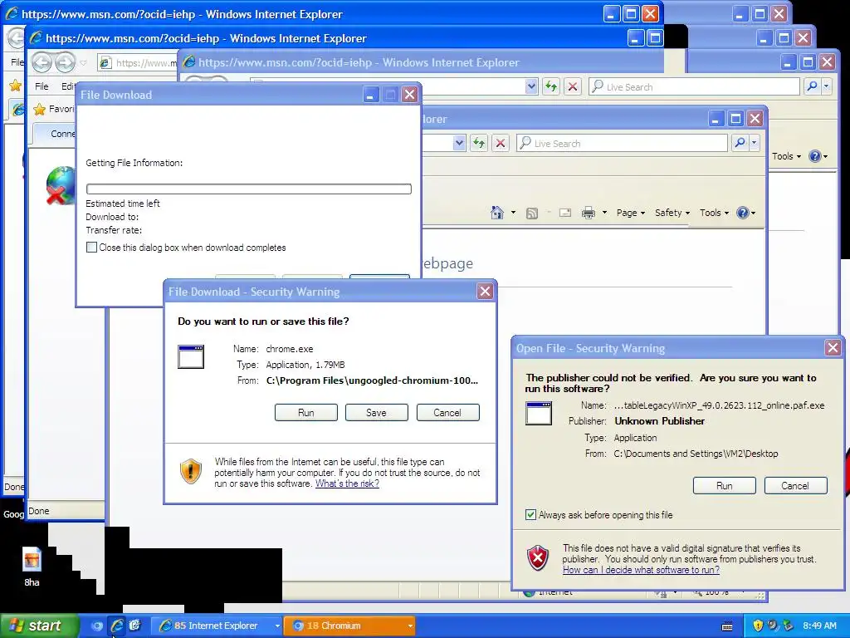
Task: Click the Refresh icon in the middle IE window
Action: pos(551,86)
